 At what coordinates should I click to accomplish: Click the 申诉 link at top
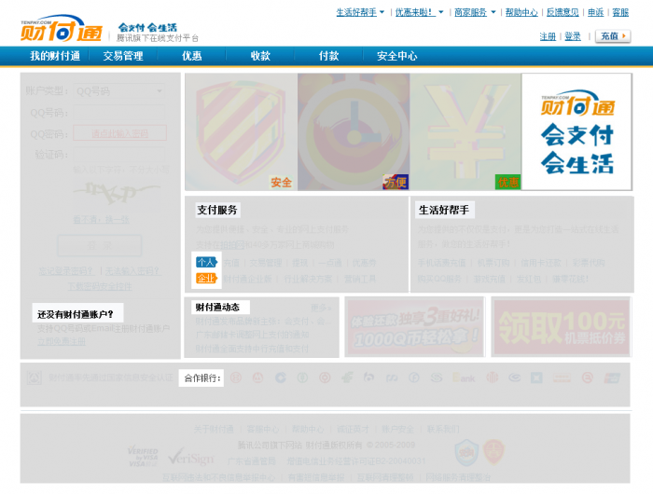tap(595, 12)
